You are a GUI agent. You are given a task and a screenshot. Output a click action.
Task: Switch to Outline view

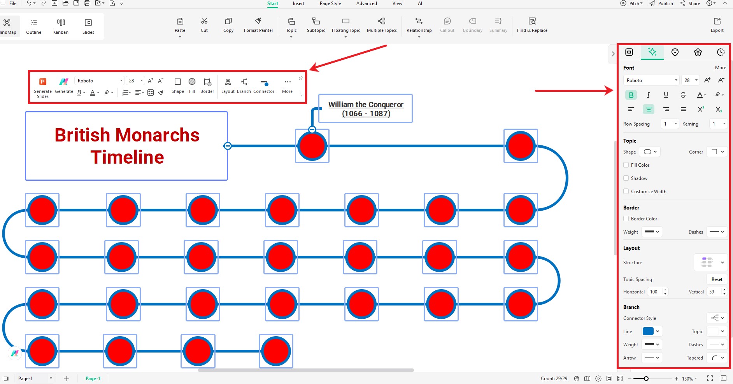(x=34, y=26)
